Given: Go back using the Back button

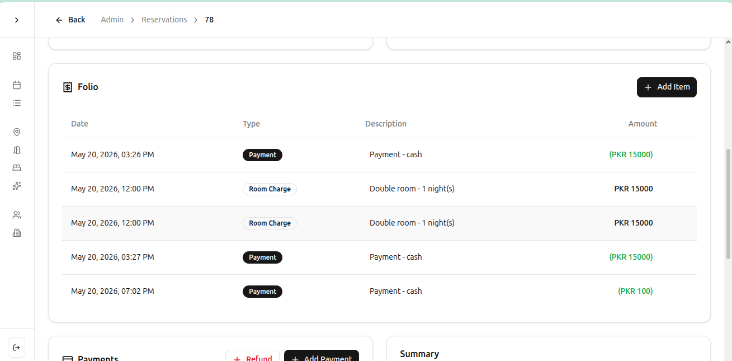Looking at the screenshot, I should (70, 20).
